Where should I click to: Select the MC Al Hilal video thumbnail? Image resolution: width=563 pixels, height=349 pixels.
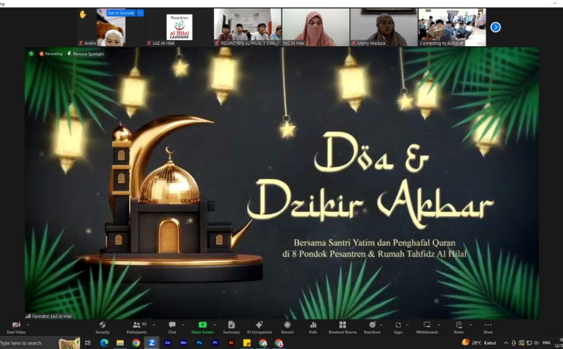pos(315,27)
